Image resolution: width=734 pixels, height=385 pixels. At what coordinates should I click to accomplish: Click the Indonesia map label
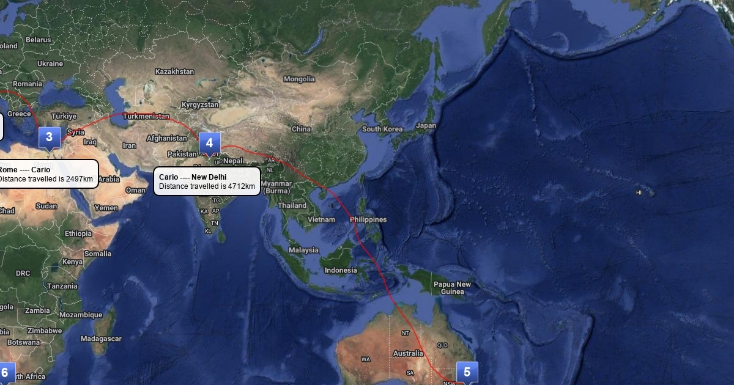coord(341,270)
